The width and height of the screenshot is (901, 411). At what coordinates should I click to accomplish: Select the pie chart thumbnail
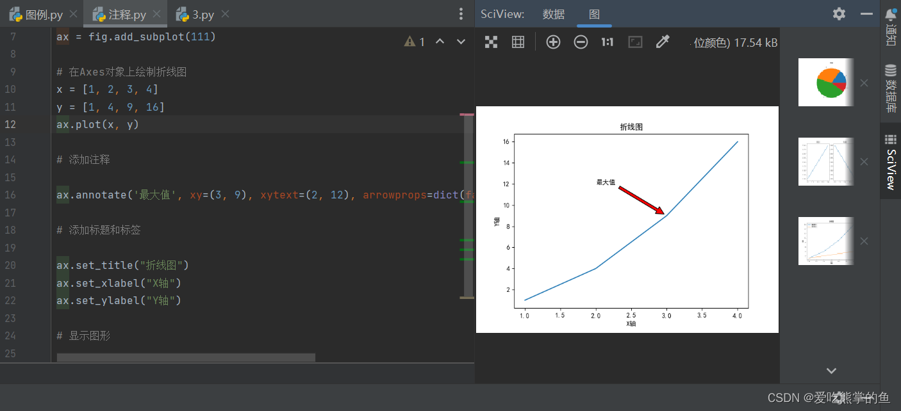click(x=826, y=82)
